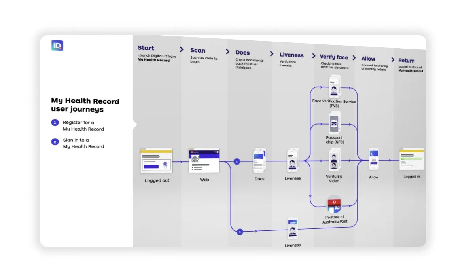Click the Allow phone icon
The width and height of the screenshot is (456, 279).
[374, 159]
